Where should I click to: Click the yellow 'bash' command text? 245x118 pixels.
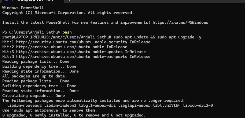(x=67, y=32)
